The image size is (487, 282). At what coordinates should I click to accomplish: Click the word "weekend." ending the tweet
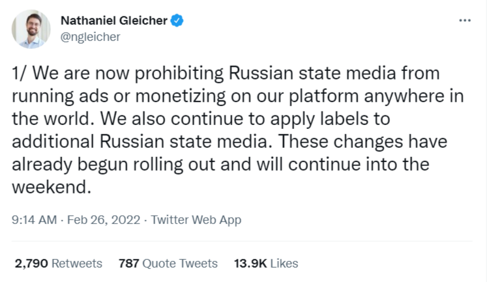49,188
